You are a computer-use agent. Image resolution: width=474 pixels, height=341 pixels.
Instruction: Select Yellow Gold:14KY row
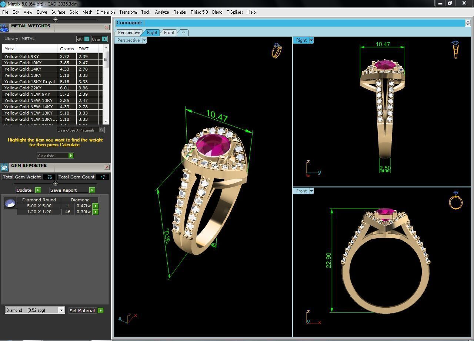52,69
